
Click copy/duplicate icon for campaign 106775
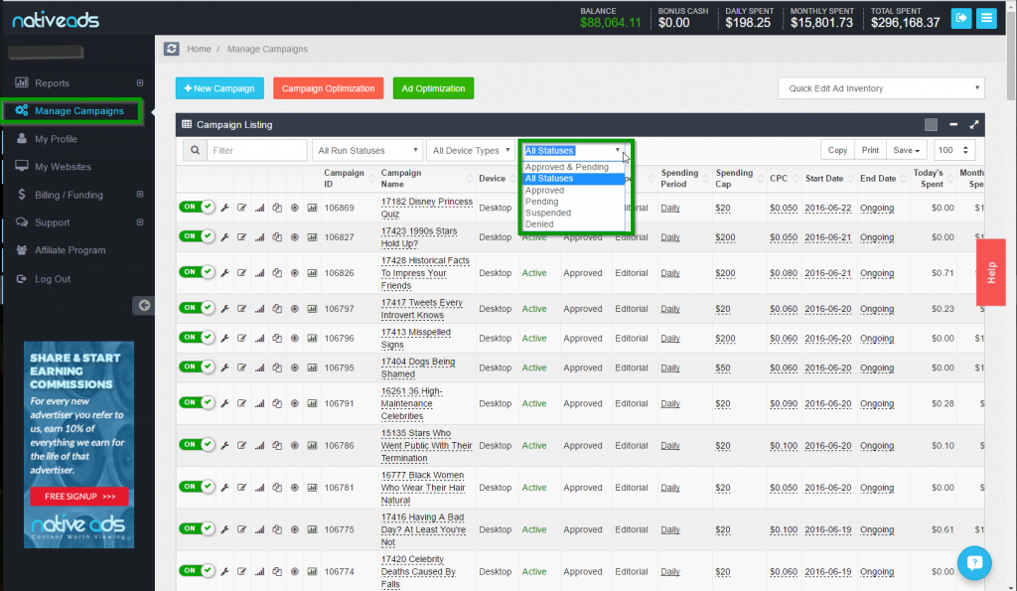[x=277, y=529]
